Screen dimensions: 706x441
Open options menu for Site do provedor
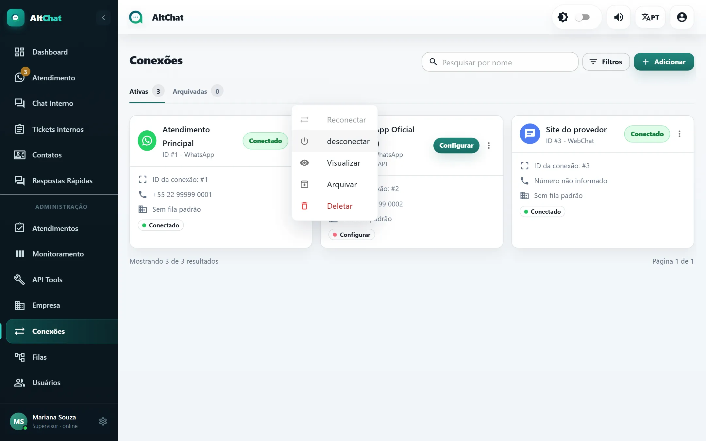(680, 134)
